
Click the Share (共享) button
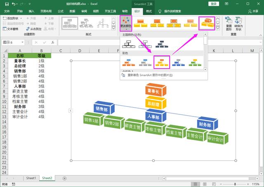click(x=253, y=11)
